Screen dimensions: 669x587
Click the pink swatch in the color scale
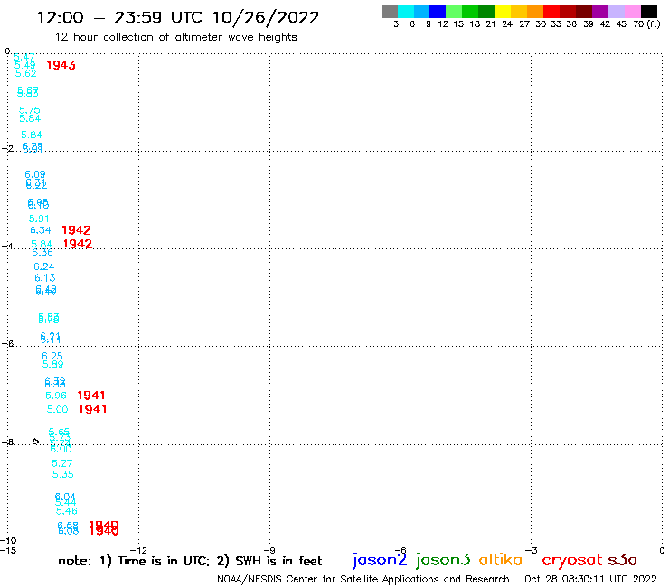(633, 11)
